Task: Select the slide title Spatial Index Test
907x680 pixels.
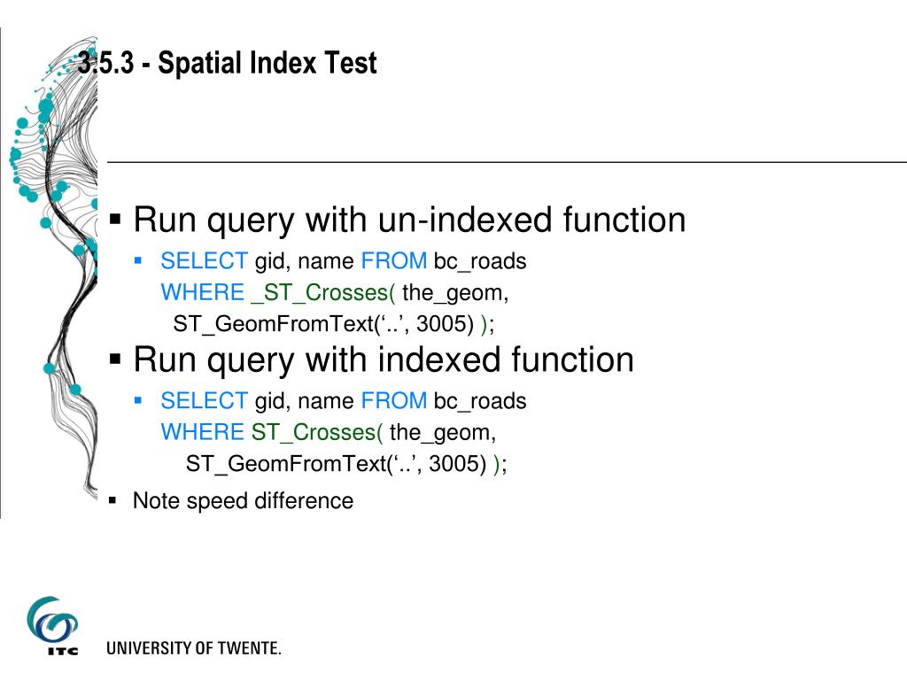Action: (228, 63)
